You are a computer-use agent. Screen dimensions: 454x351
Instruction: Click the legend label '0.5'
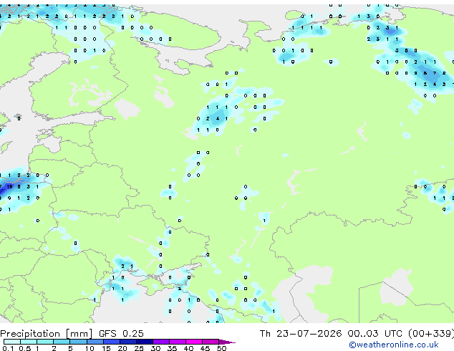click(25, 348)
